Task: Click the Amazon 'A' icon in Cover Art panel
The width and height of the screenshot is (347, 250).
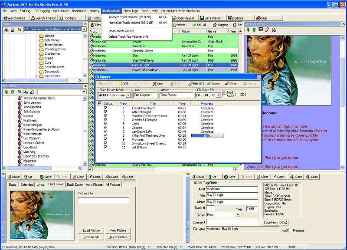Action: [274, 30]
